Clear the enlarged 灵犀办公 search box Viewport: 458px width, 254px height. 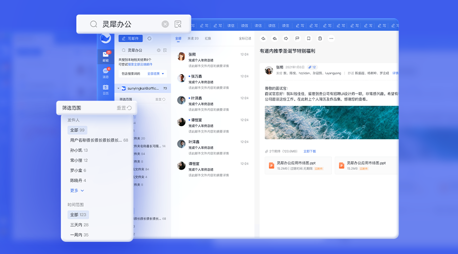coord(165,24)
